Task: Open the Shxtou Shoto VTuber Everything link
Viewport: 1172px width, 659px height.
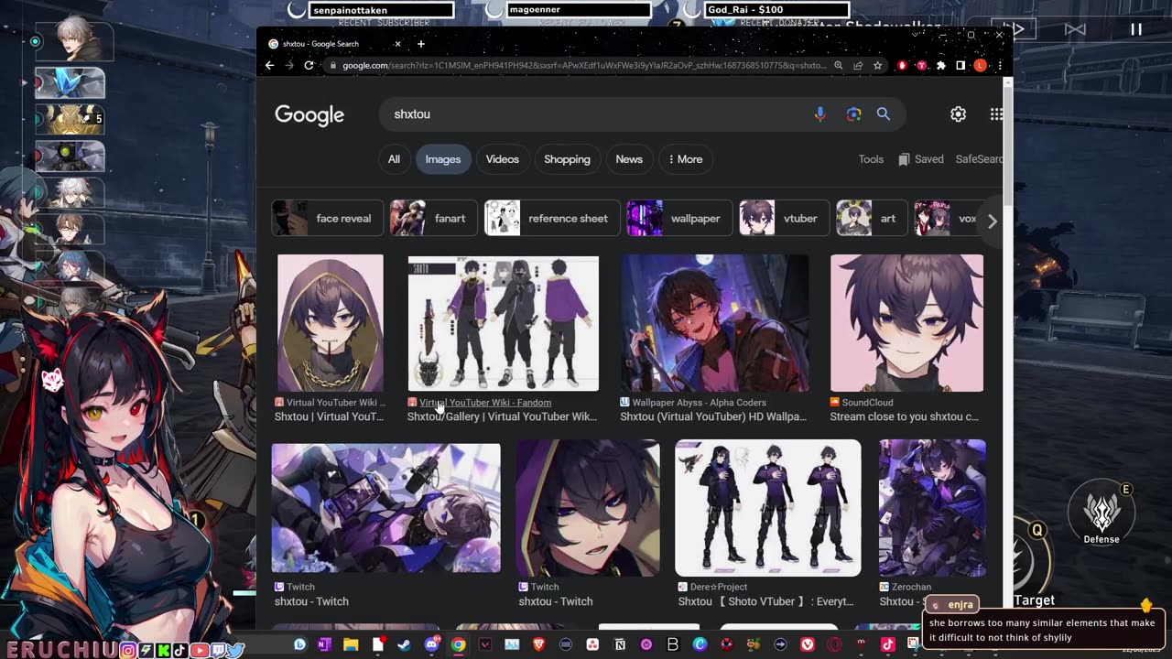Action: (765, 602)
